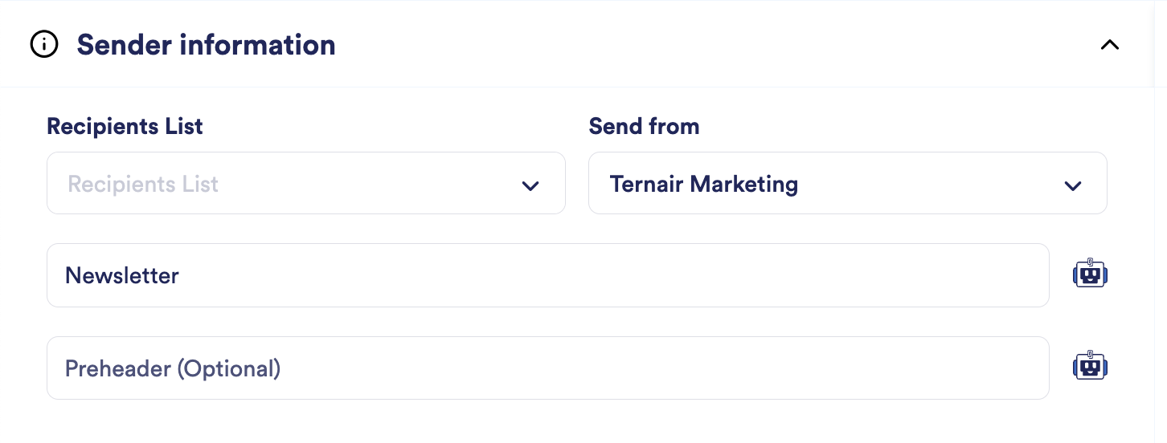Focus the Preheader (Optional) input field
Viewport: 1167px width, 443px height.
[x=547, y=368]
